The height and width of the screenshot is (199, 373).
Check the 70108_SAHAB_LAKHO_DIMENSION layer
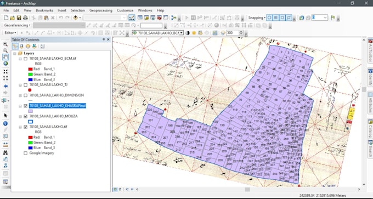coord(26,95)
